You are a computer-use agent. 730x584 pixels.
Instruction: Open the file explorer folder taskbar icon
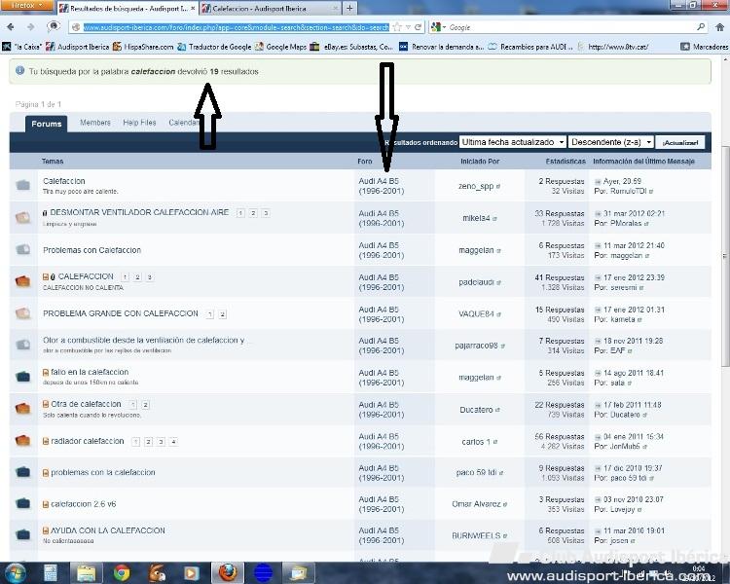click(x=86, y=573)
